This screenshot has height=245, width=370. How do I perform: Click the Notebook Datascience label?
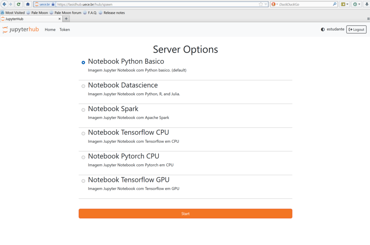123,85
